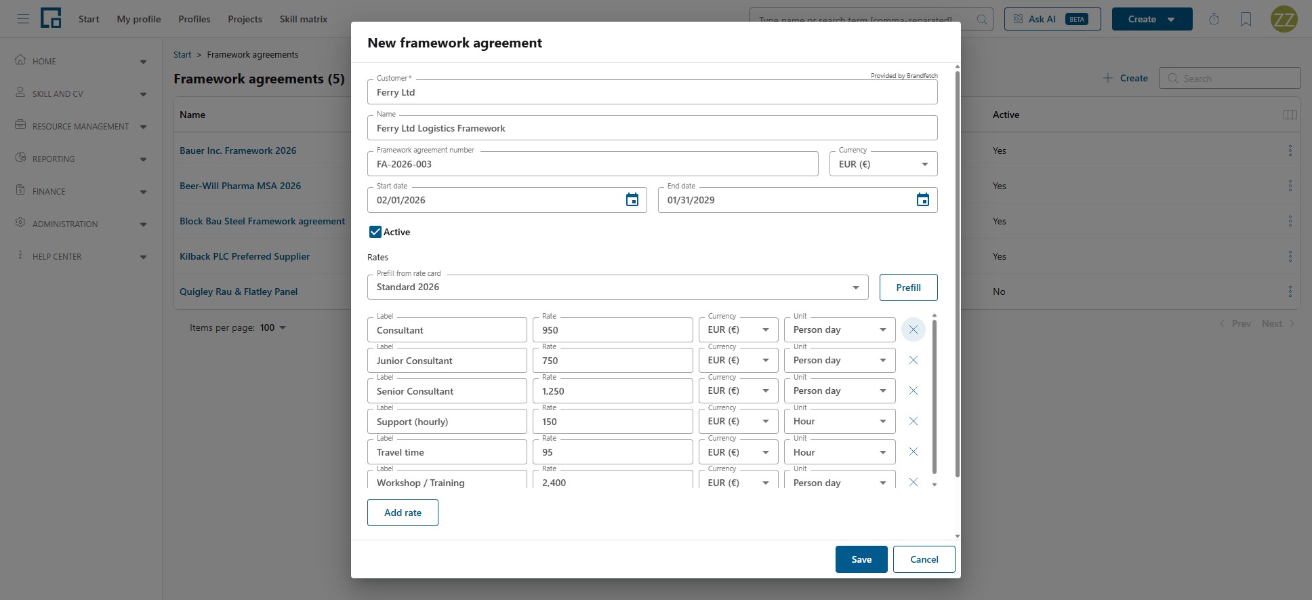The height and width of the screenshot is (600, 1312).
Task: Open the Create dropdown arrow in header
Action: click(1170, 19)
